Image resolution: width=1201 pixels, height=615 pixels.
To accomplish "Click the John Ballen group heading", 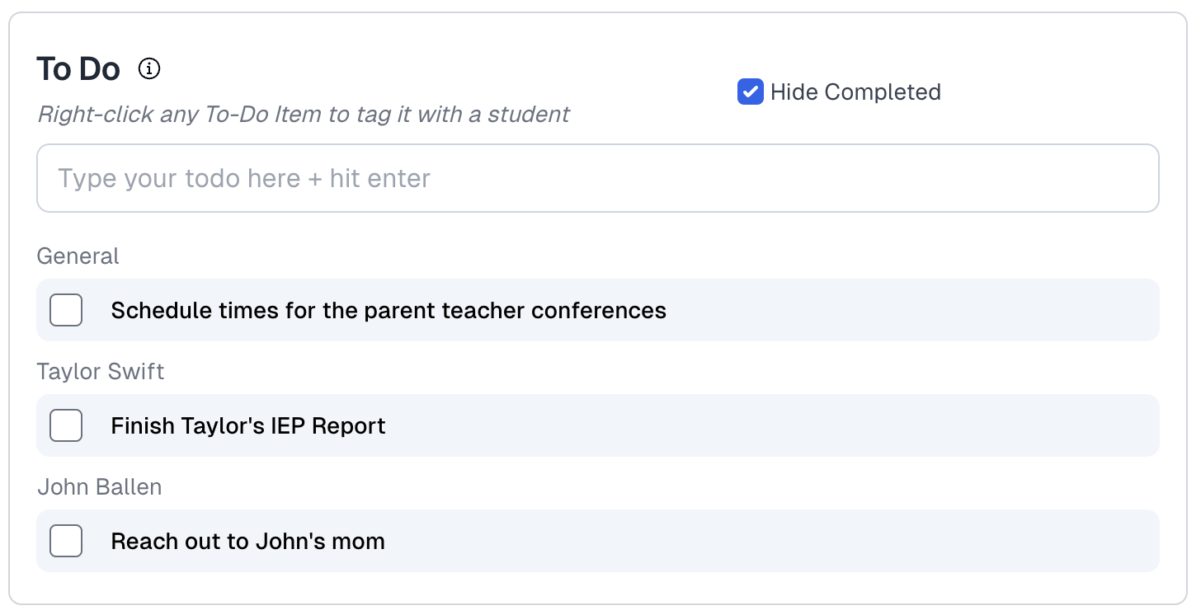I will 100,487.
